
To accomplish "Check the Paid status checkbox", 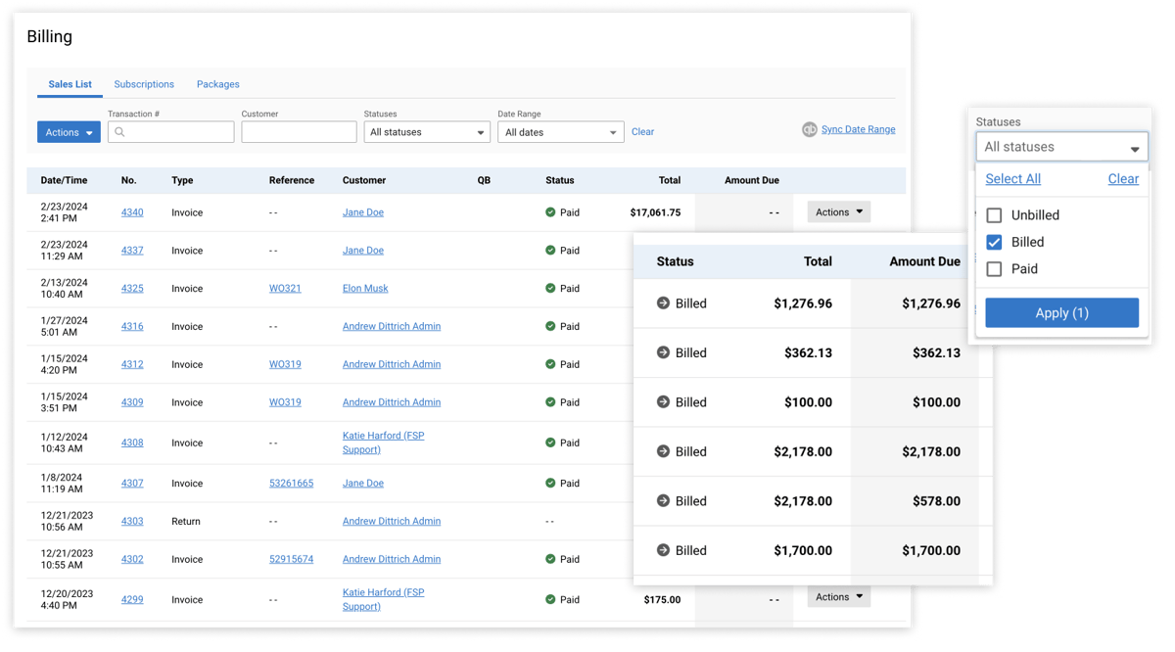I will [x=994, y=269].
